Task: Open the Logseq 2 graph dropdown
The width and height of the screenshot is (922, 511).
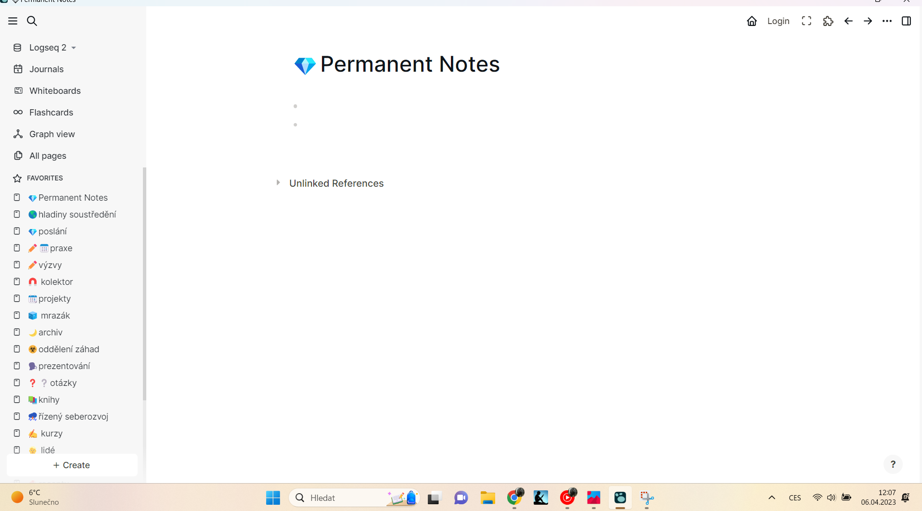Action: click(52, 48)
